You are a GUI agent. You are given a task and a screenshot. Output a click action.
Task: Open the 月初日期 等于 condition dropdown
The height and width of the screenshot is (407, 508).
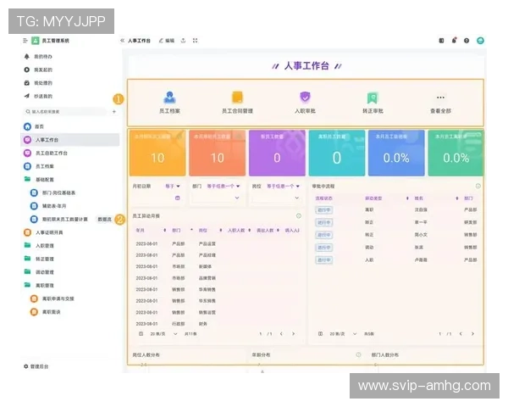pyautogui.click(x=173, y=187)
